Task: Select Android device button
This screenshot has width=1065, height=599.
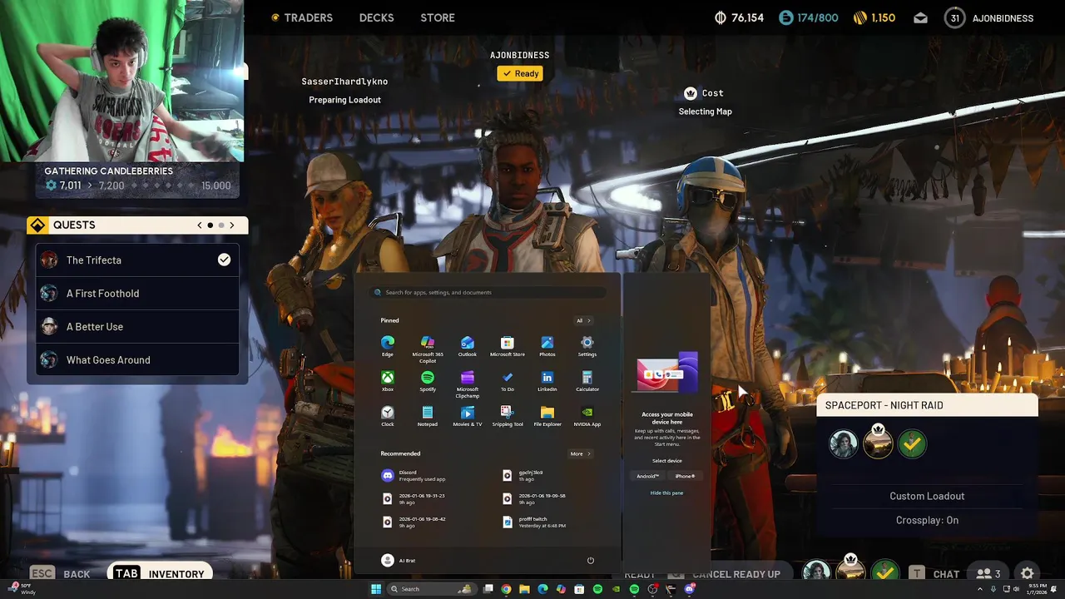Action: pyautogui.click(x=647, y=476)
